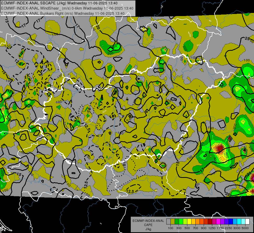This screenshot has height=233, width=254.
Task: Click the Bunkers Right (m/s) title line
Action: click(63, 13)
